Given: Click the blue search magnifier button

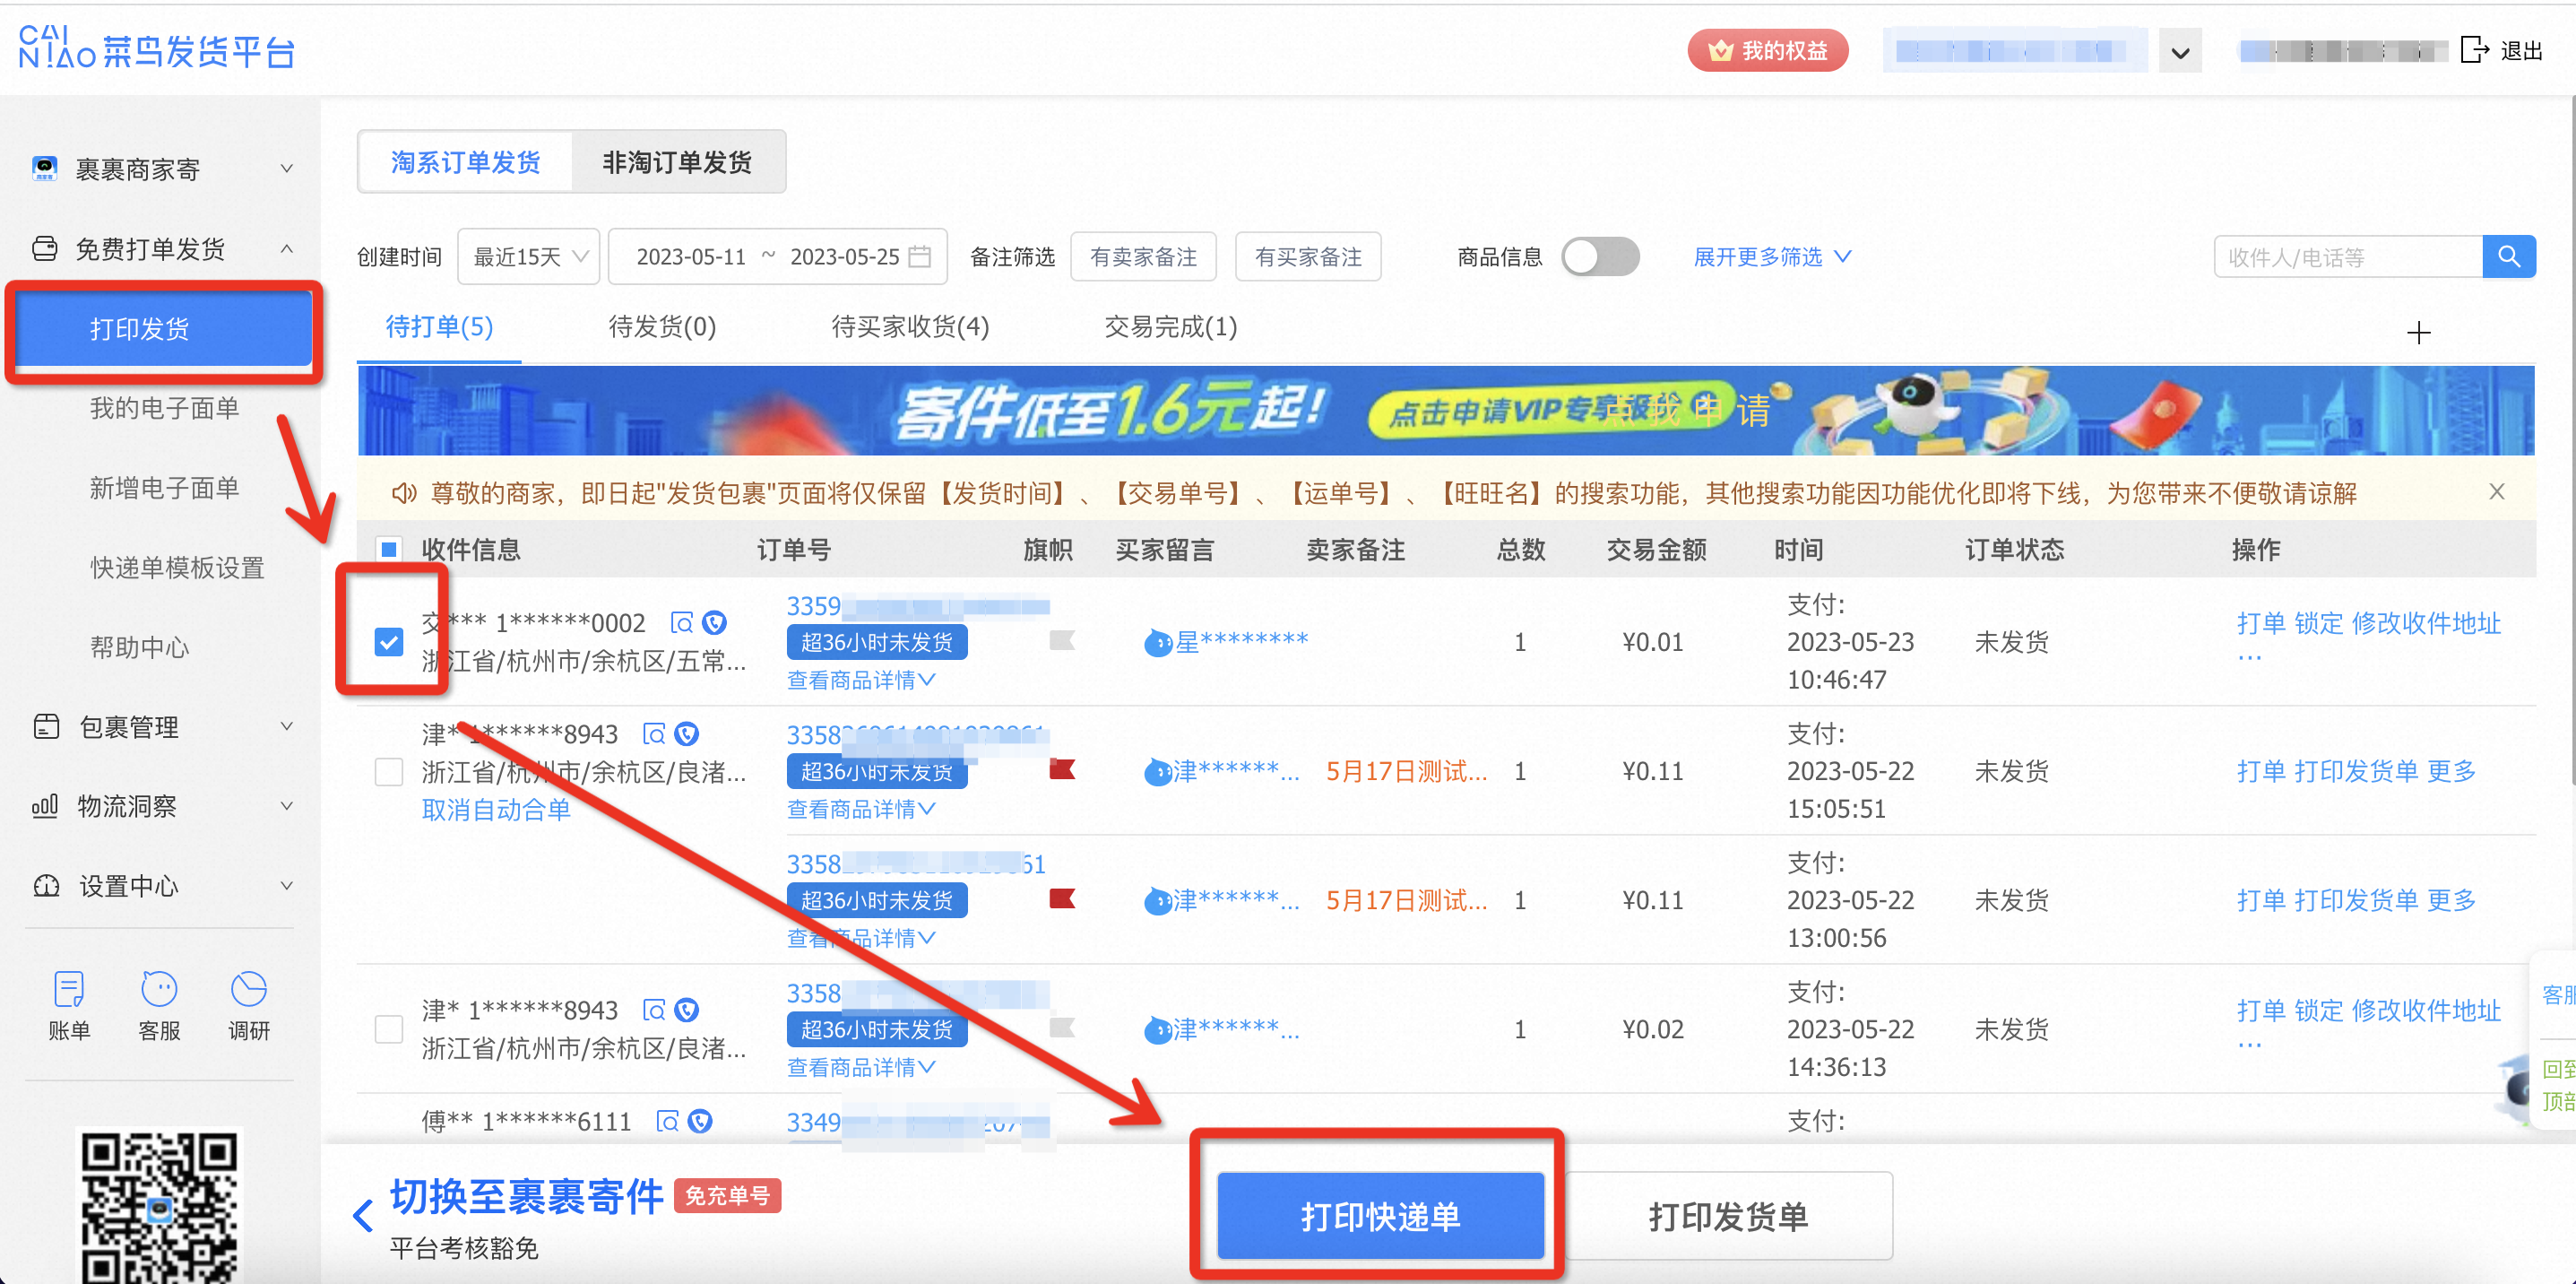Looking at the screenshot, I should (x=2508, y=257).
